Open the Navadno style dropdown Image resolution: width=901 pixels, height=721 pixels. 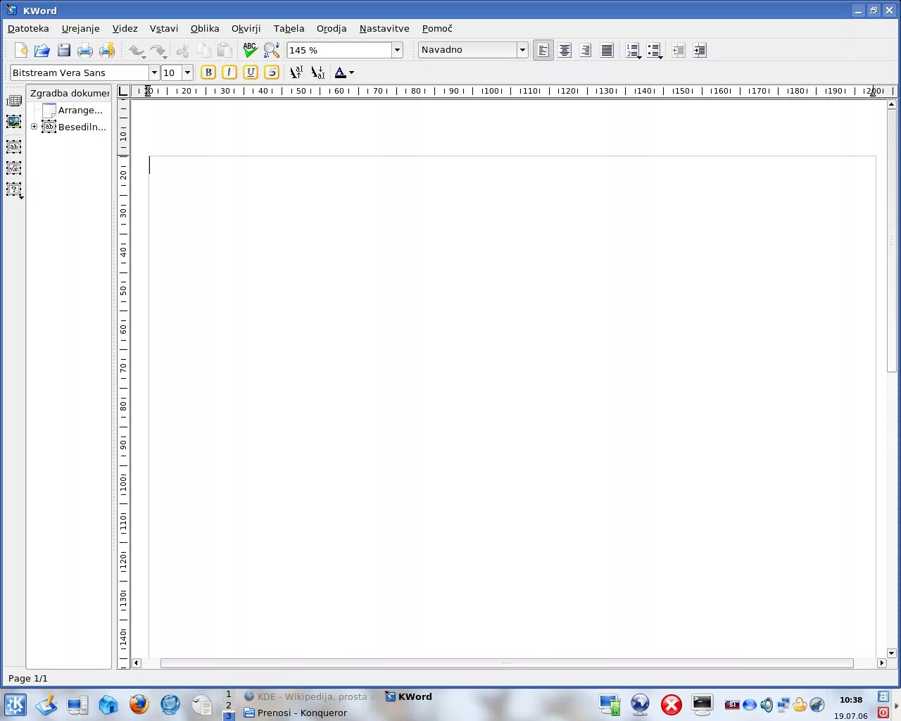click(x=522, y=50)
